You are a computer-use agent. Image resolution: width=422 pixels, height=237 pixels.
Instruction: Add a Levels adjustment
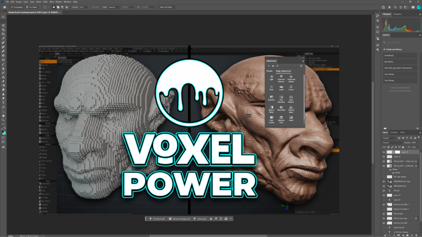click(x=281, y=88)
